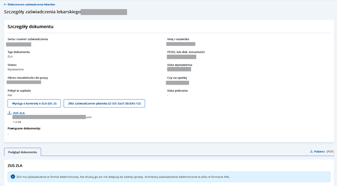
Task: Click Złóż zaświadczenie płatnika button
Action: [x=104, y=103]
